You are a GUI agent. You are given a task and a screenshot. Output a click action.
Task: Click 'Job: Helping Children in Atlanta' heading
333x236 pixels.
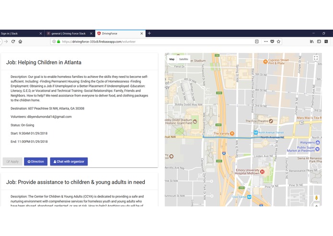[44, 63]
